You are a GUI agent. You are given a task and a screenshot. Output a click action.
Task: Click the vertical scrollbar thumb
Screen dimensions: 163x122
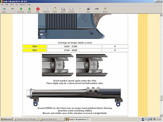(x=161, y=98)
